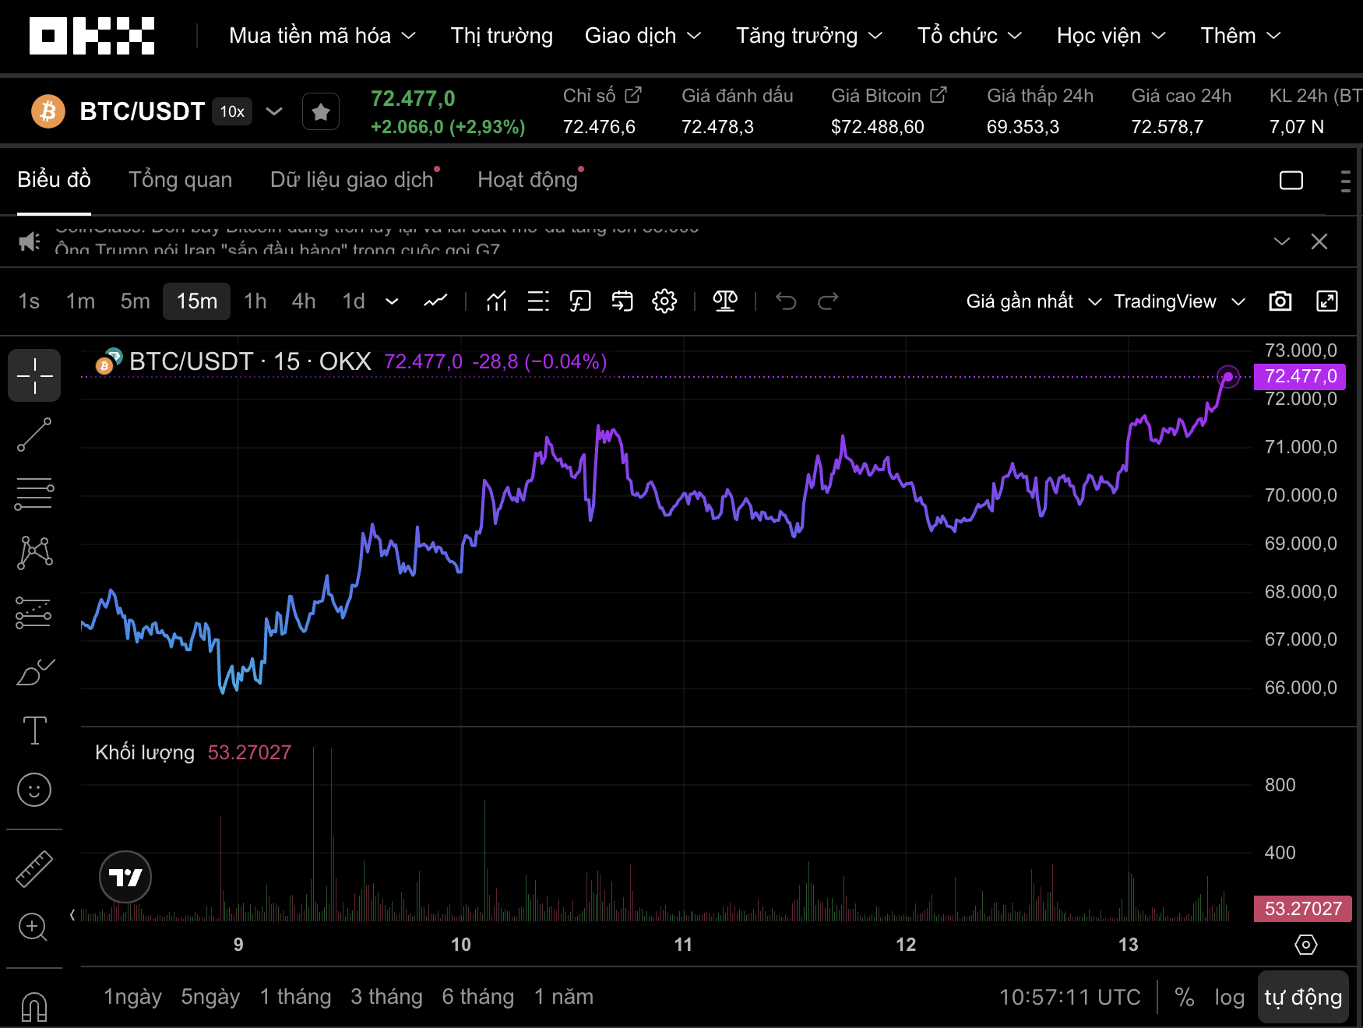Pick the Brush drawing tool

pyautogui.click(x=34, y=673)
